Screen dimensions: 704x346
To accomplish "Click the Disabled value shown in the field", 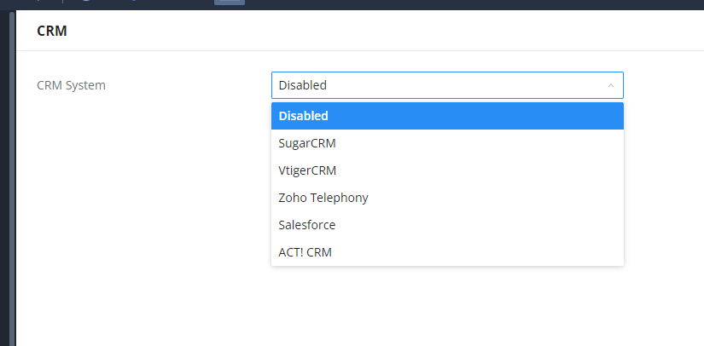I will pos(303,85).
